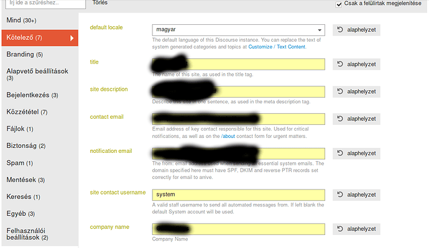Follow the /about link

[228, 136]
